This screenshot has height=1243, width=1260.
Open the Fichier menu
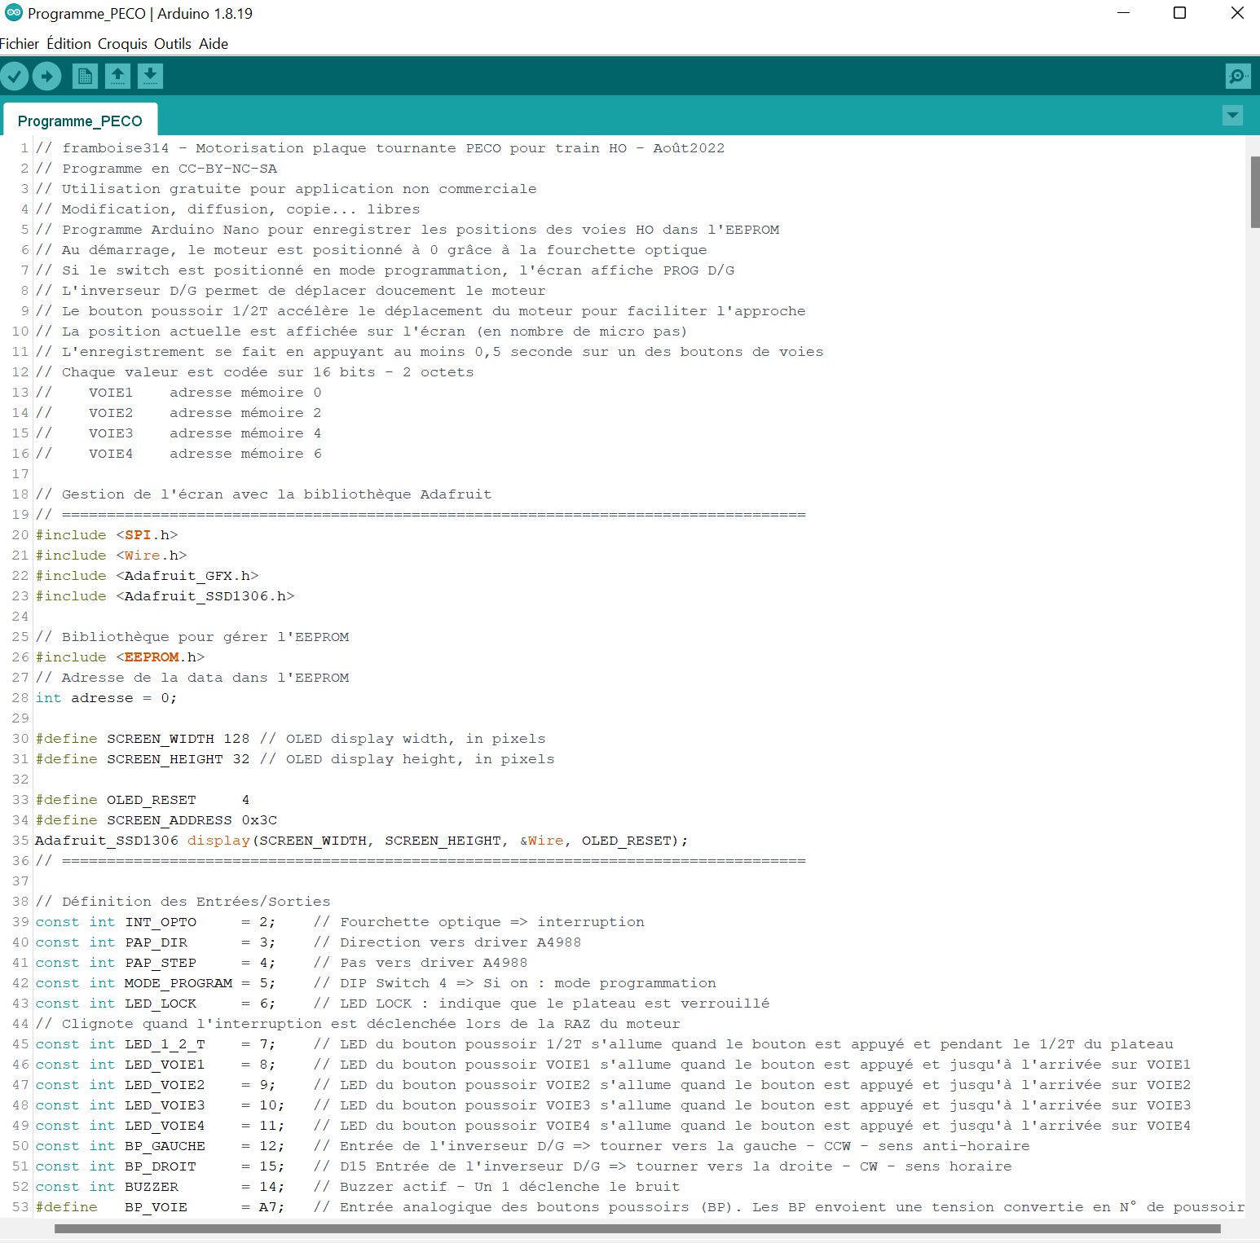tap(20, 44)
